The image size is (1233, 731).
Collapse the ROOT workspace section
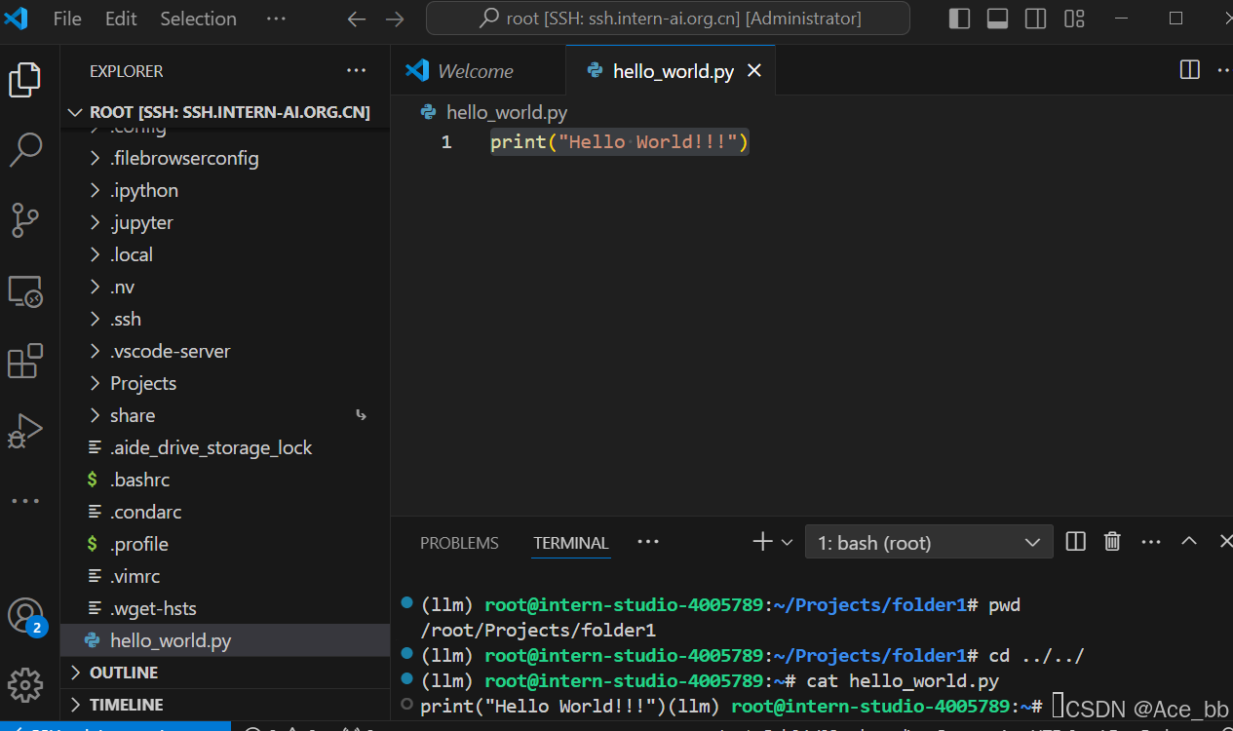click(225, 112)
